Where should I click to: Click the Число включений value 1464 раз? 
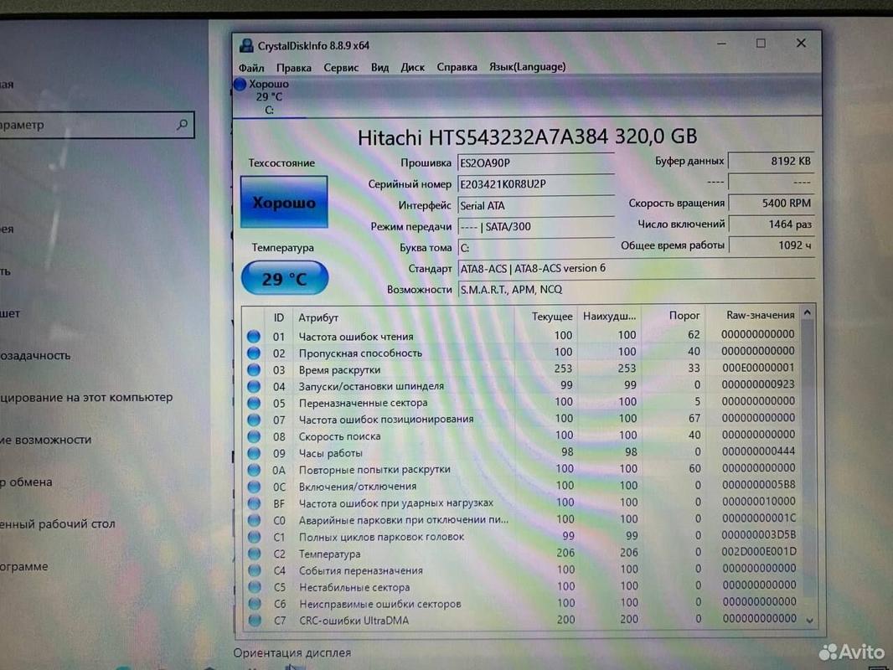[x=772, y=224]
